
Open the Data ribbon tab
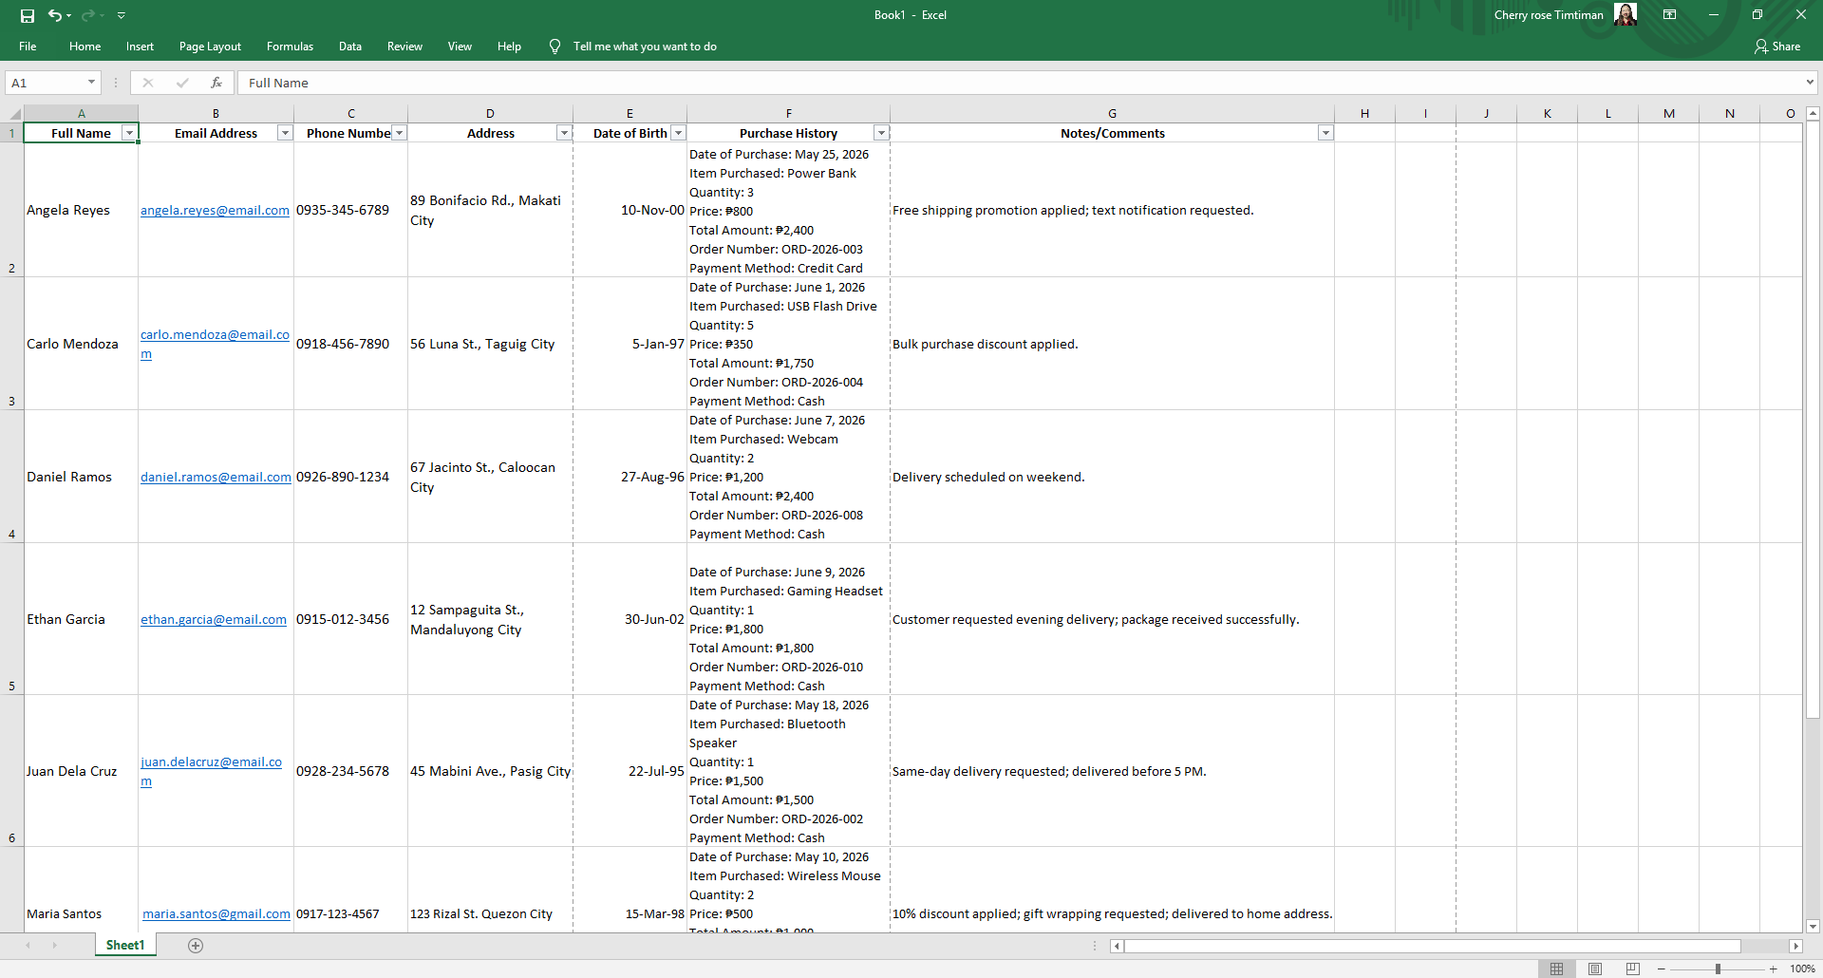coord(350,47)
